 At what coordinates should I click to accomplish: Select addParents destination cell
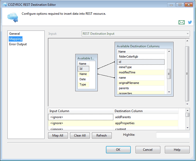click(x=146, y=117)
